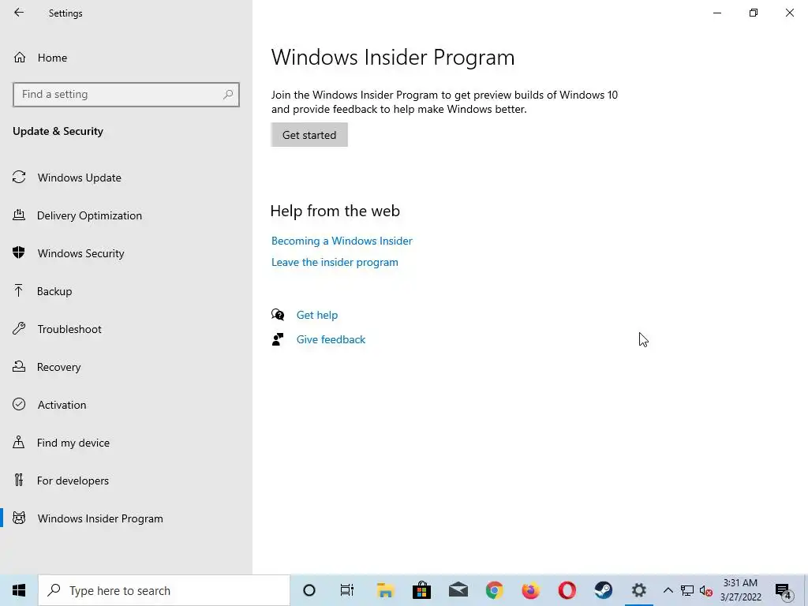Show the clock and calendar flyout
Screen dimensions: 808x606
[x=740, y=590]
